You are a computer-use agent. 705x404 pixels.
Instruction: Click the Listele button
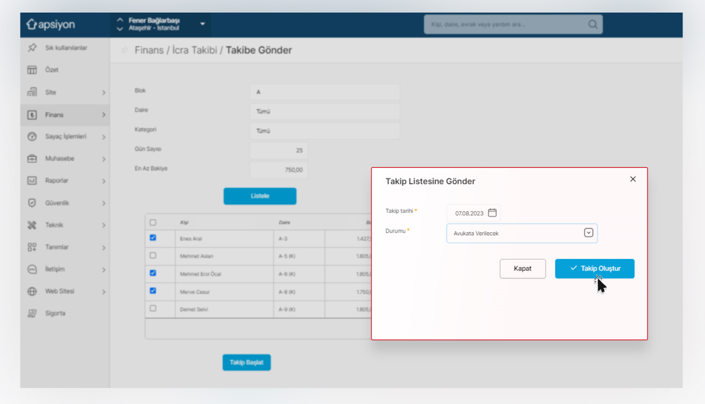pos(260,196)
